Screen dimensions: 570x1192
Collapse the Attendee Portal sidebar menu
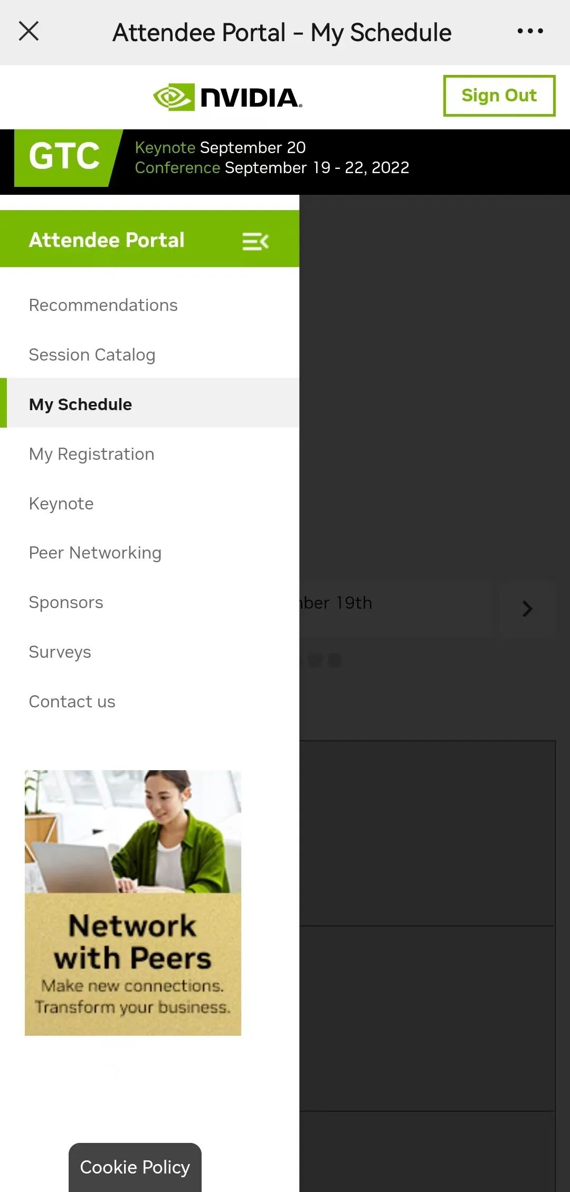coord(255,241)
